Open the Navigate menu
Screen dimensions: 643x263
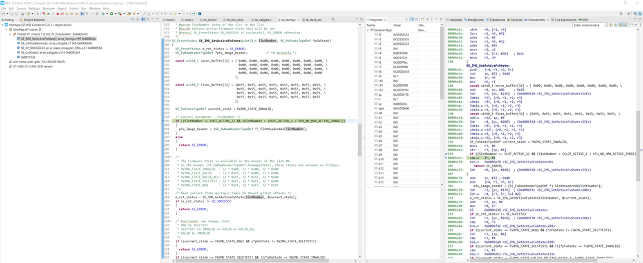(48, 8)
